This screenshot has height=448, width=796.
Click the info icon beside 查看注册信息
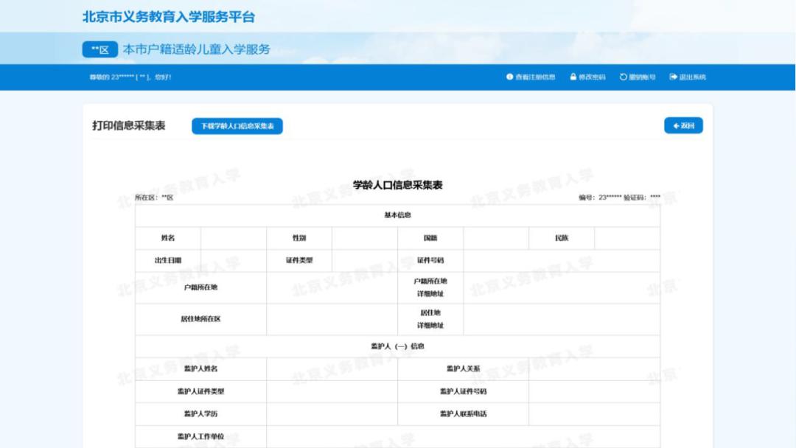tap(510, 76)
